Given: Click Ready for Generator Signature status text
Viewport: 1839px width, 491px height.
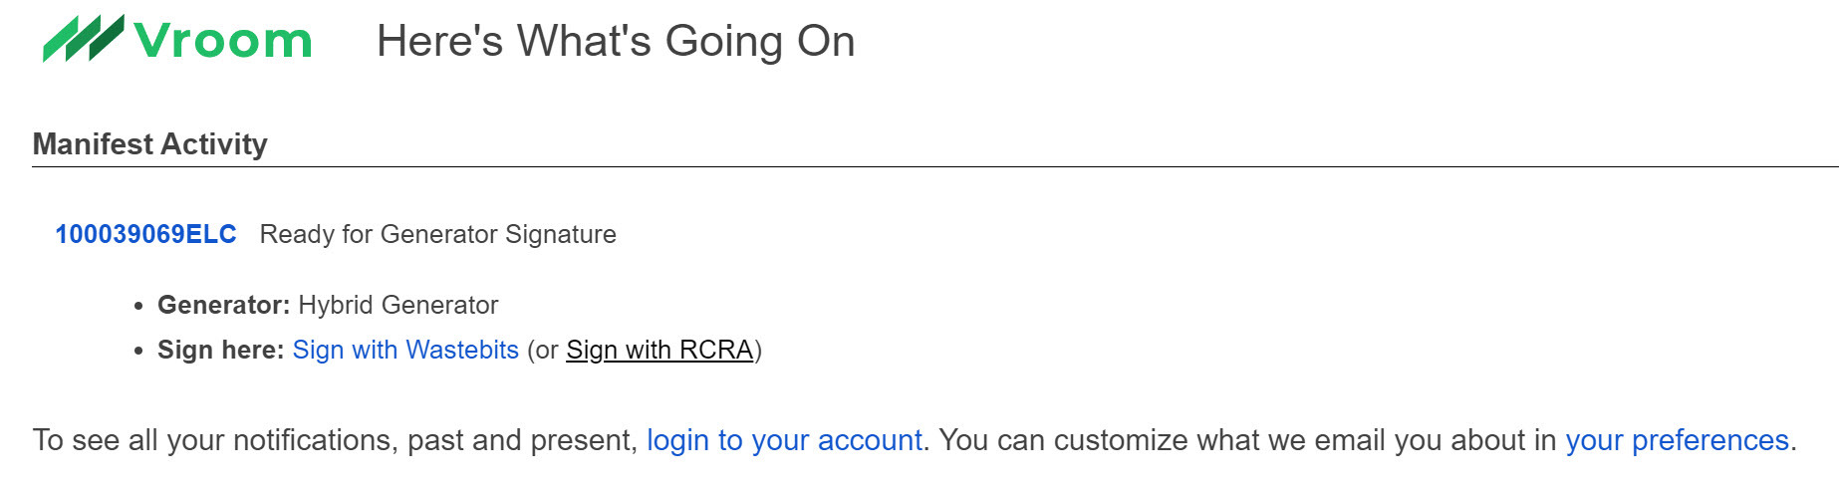Looking at the screenshot, I should (x=437, y=234).
